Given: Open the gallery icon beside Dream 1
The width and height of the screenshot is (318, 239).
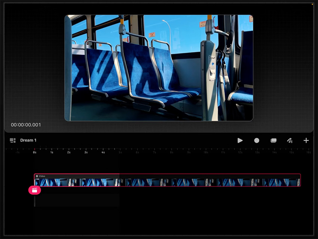Looking at the screenshot, I should (x=13, y=140).
